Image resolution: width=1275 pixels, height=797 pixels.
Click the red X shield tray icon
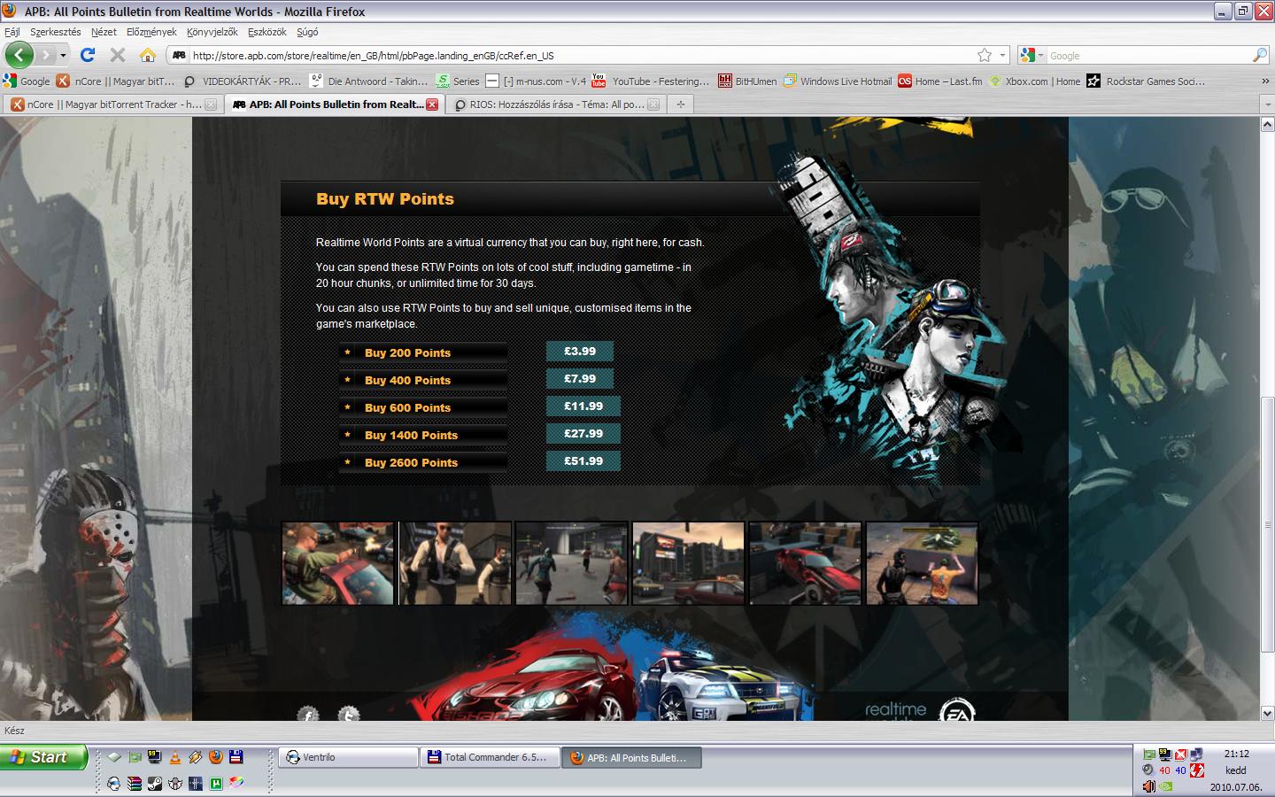coord(1180,754)
